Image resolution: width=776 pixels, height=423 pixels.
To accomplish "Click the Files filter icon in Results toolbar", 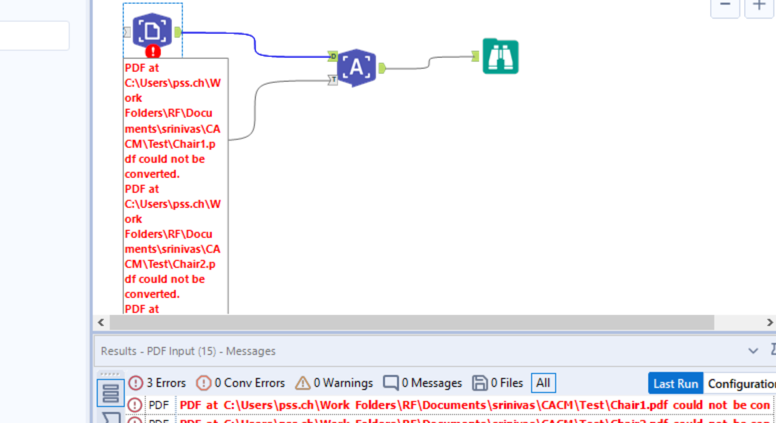I will (x=479, y=383).
